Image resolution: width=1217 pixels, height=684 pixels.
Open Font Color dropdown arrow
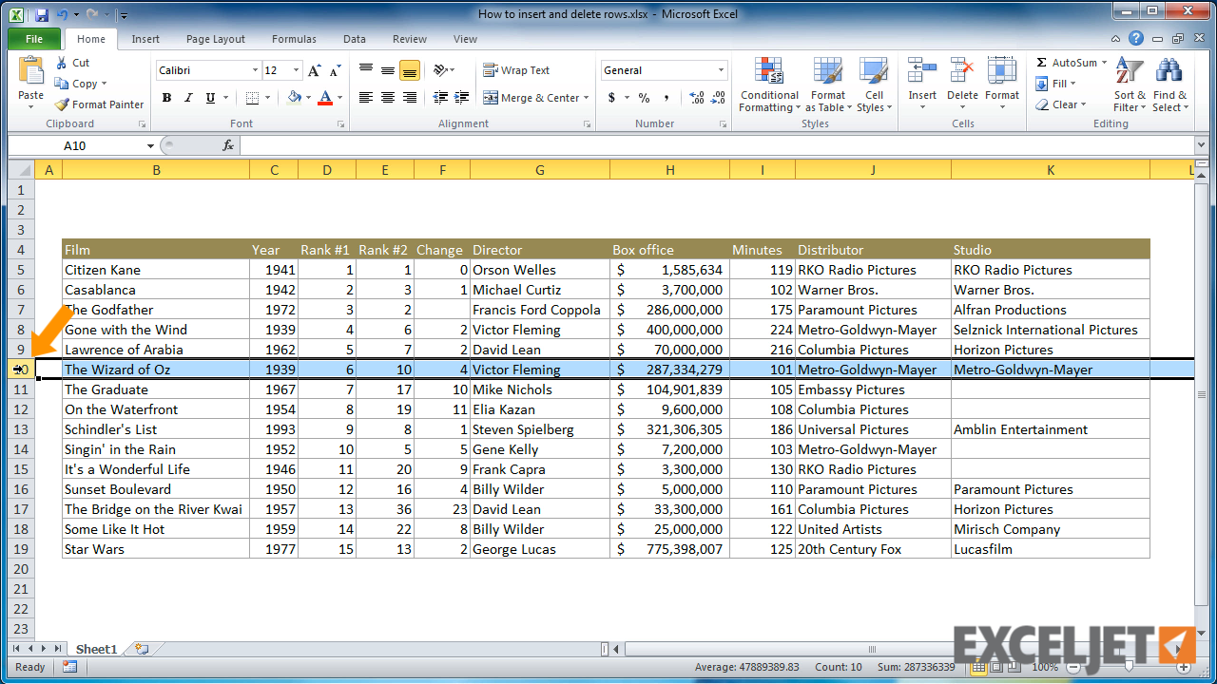340,98
